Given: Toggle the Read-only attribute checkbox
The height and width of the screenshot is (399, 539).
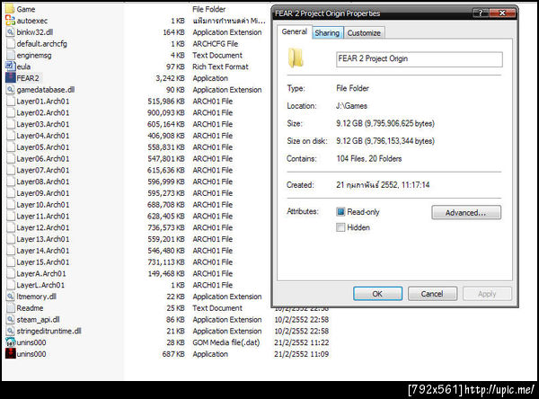Looking at the screenshot, I should 340,211.
